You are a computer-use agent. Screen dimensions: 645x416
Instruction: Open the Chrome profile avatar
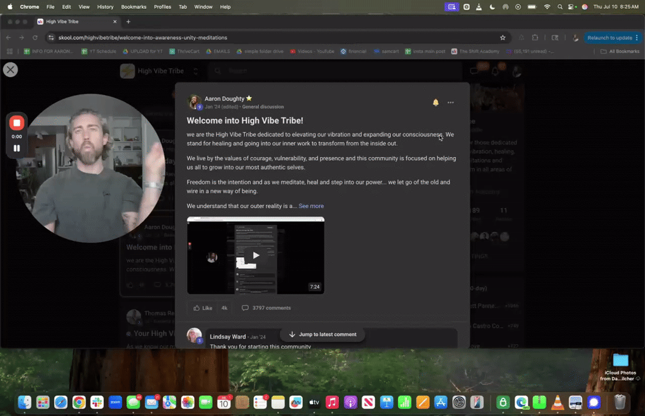coord(576,37)
